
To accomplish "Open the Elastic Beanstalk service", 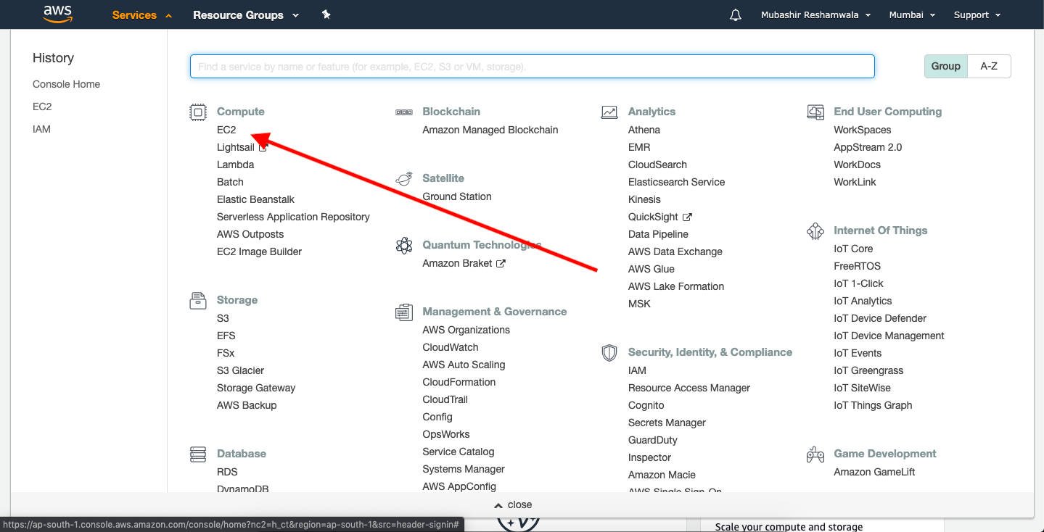I will (255, 199).
